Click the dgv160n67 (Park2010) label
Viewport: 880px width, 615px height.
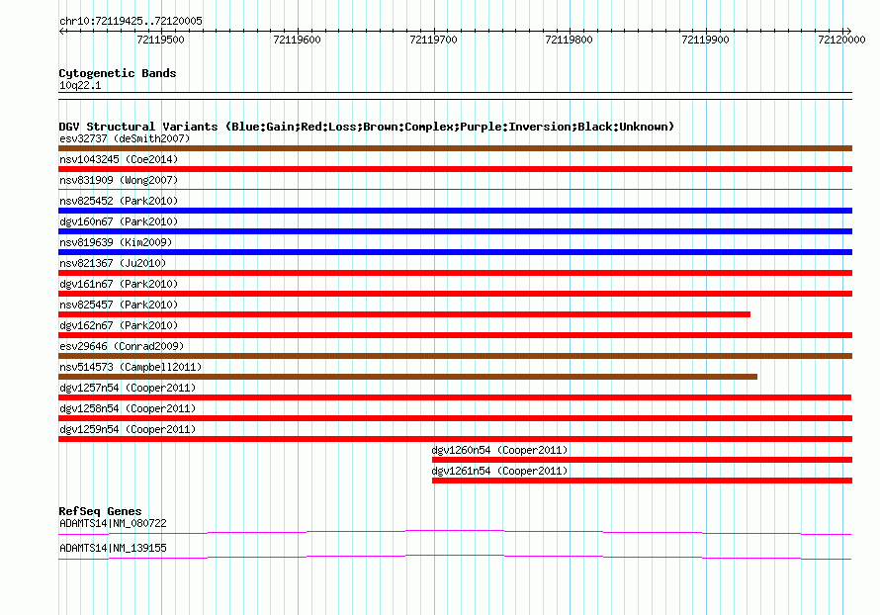pyautogui.click(x=119, y=221)
